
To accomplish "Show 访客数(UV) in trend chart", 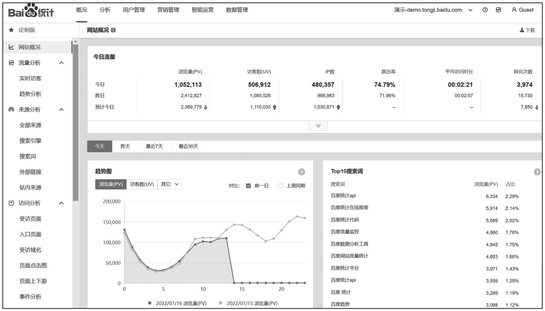I will [x=142, y=184].
